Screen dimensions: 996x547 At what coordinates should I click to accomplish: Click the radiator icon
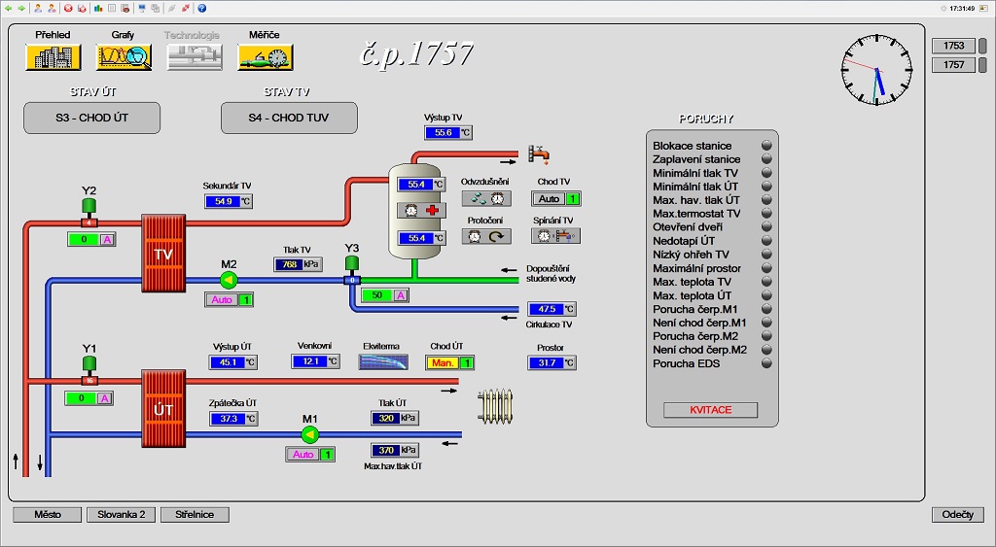[495, 407]
